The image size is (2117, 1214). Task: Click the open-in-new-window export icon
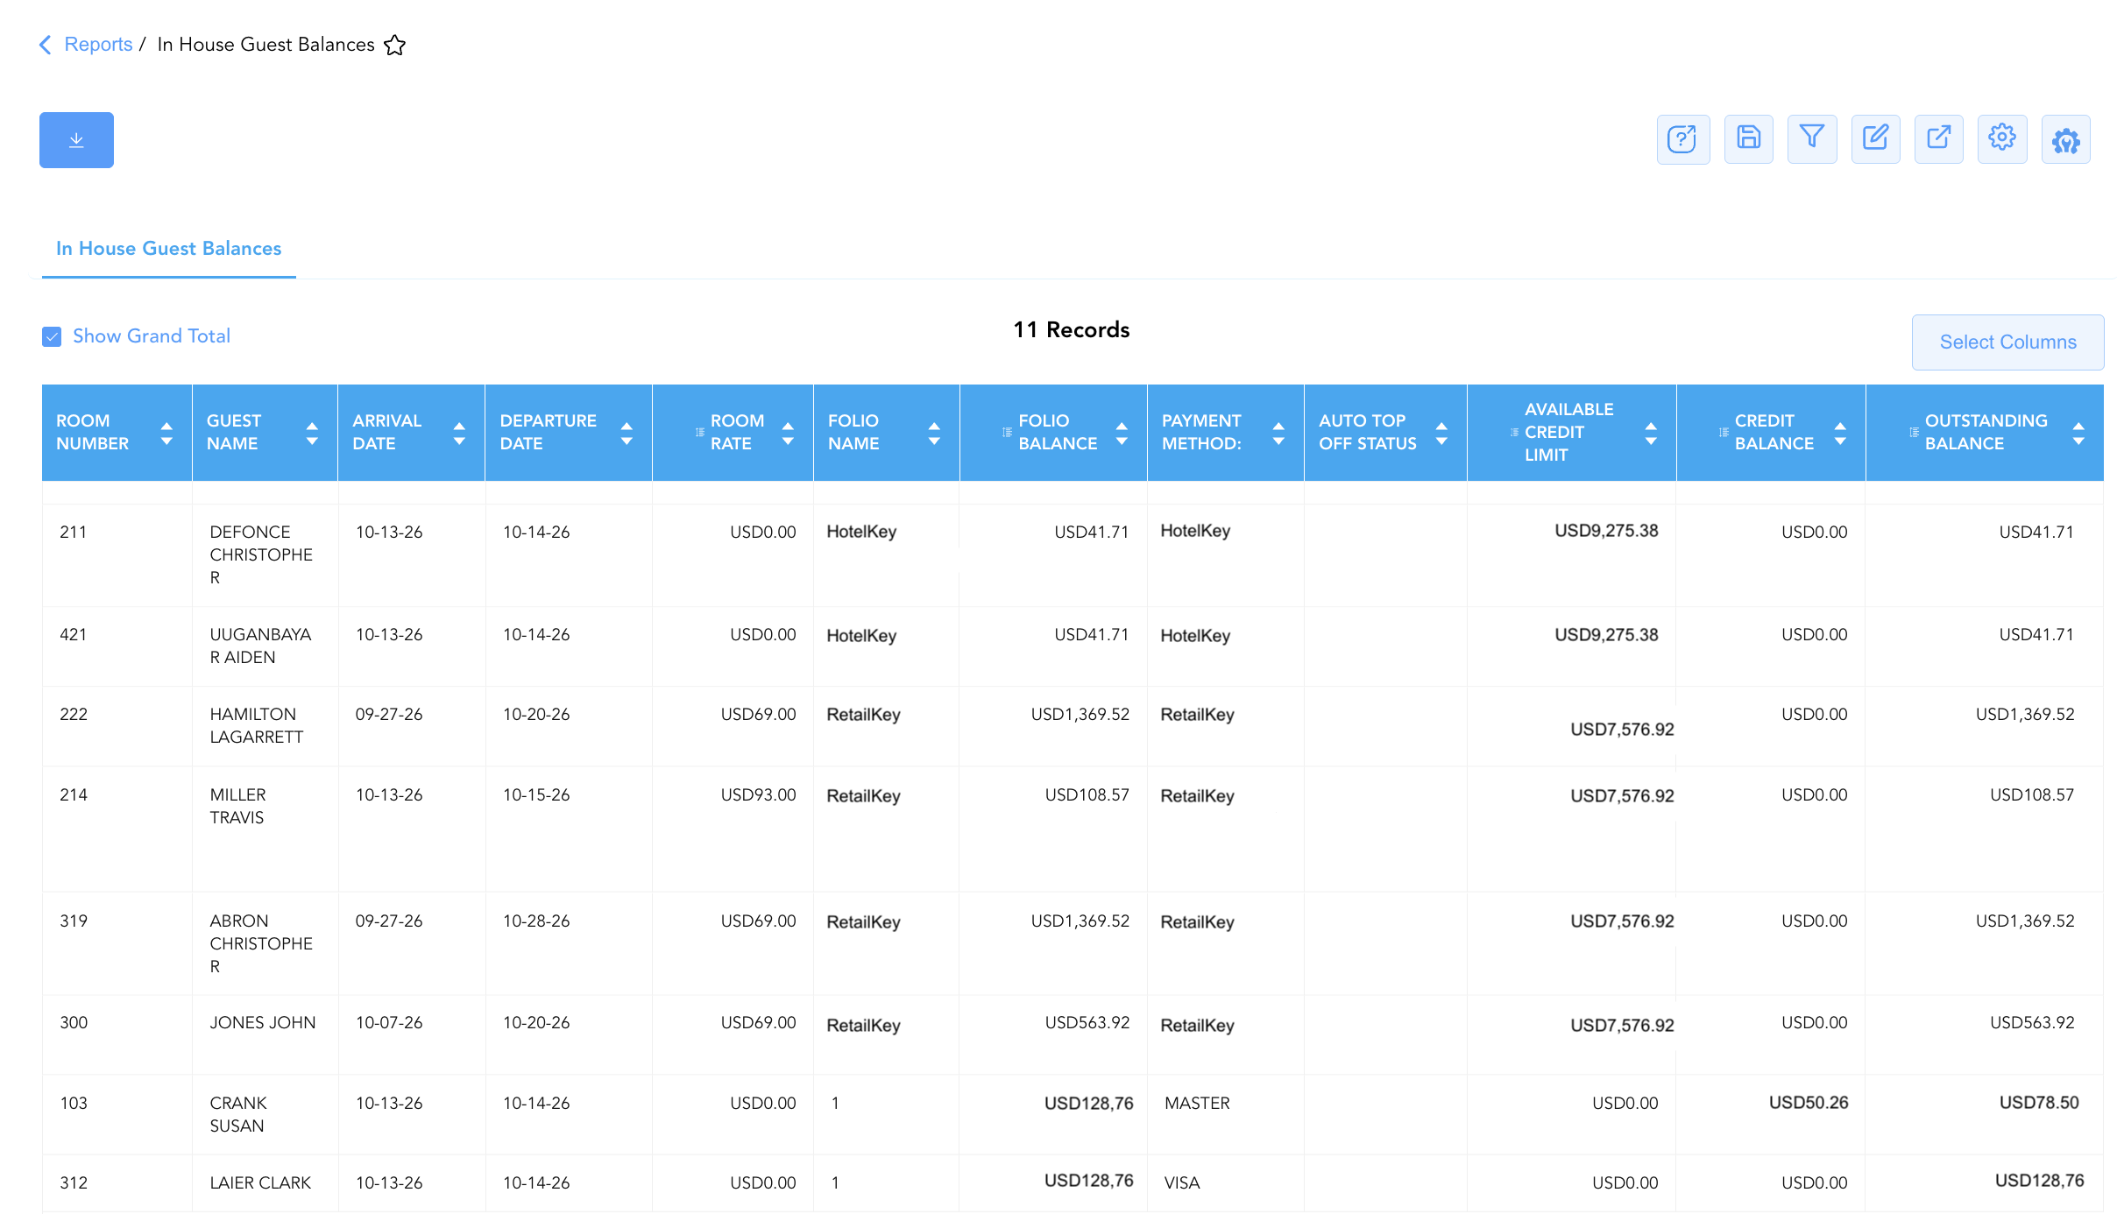(x=1938, y=139)
